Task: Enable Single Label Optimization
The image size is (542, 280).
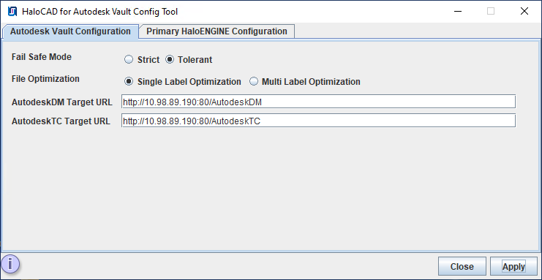Action: (x=183, y=82)
